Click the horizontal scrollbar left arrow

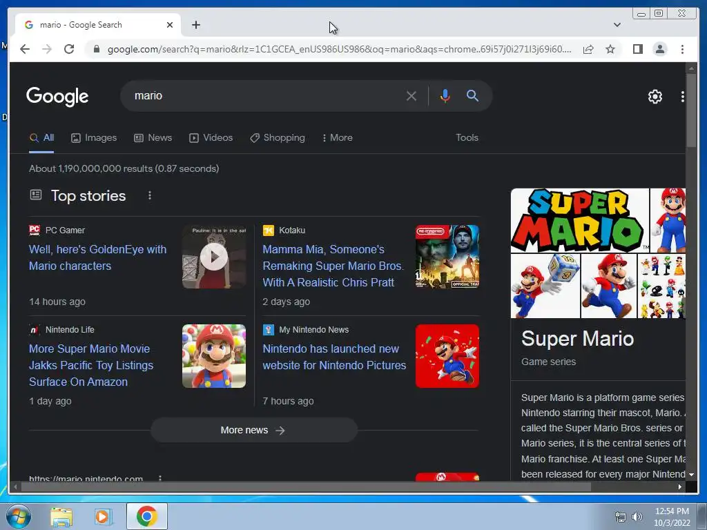tap(15, 487)
